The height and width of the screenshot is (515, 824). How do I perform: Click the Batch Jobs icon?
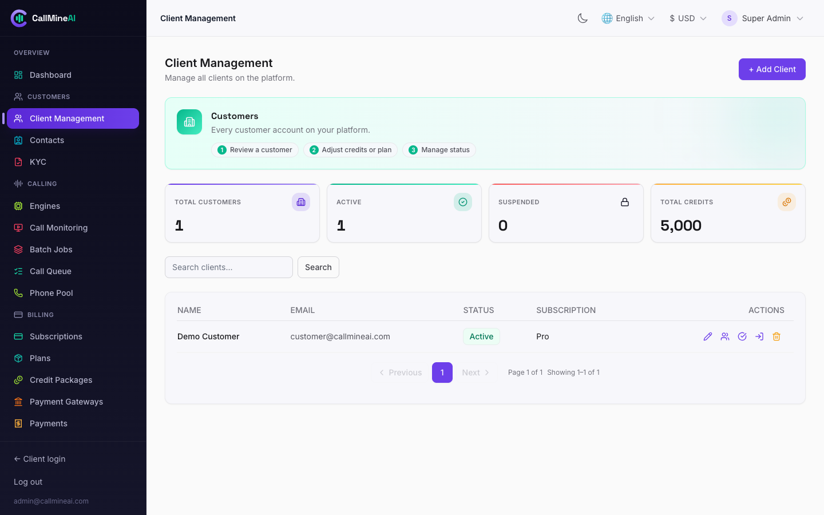pos(18,249)
